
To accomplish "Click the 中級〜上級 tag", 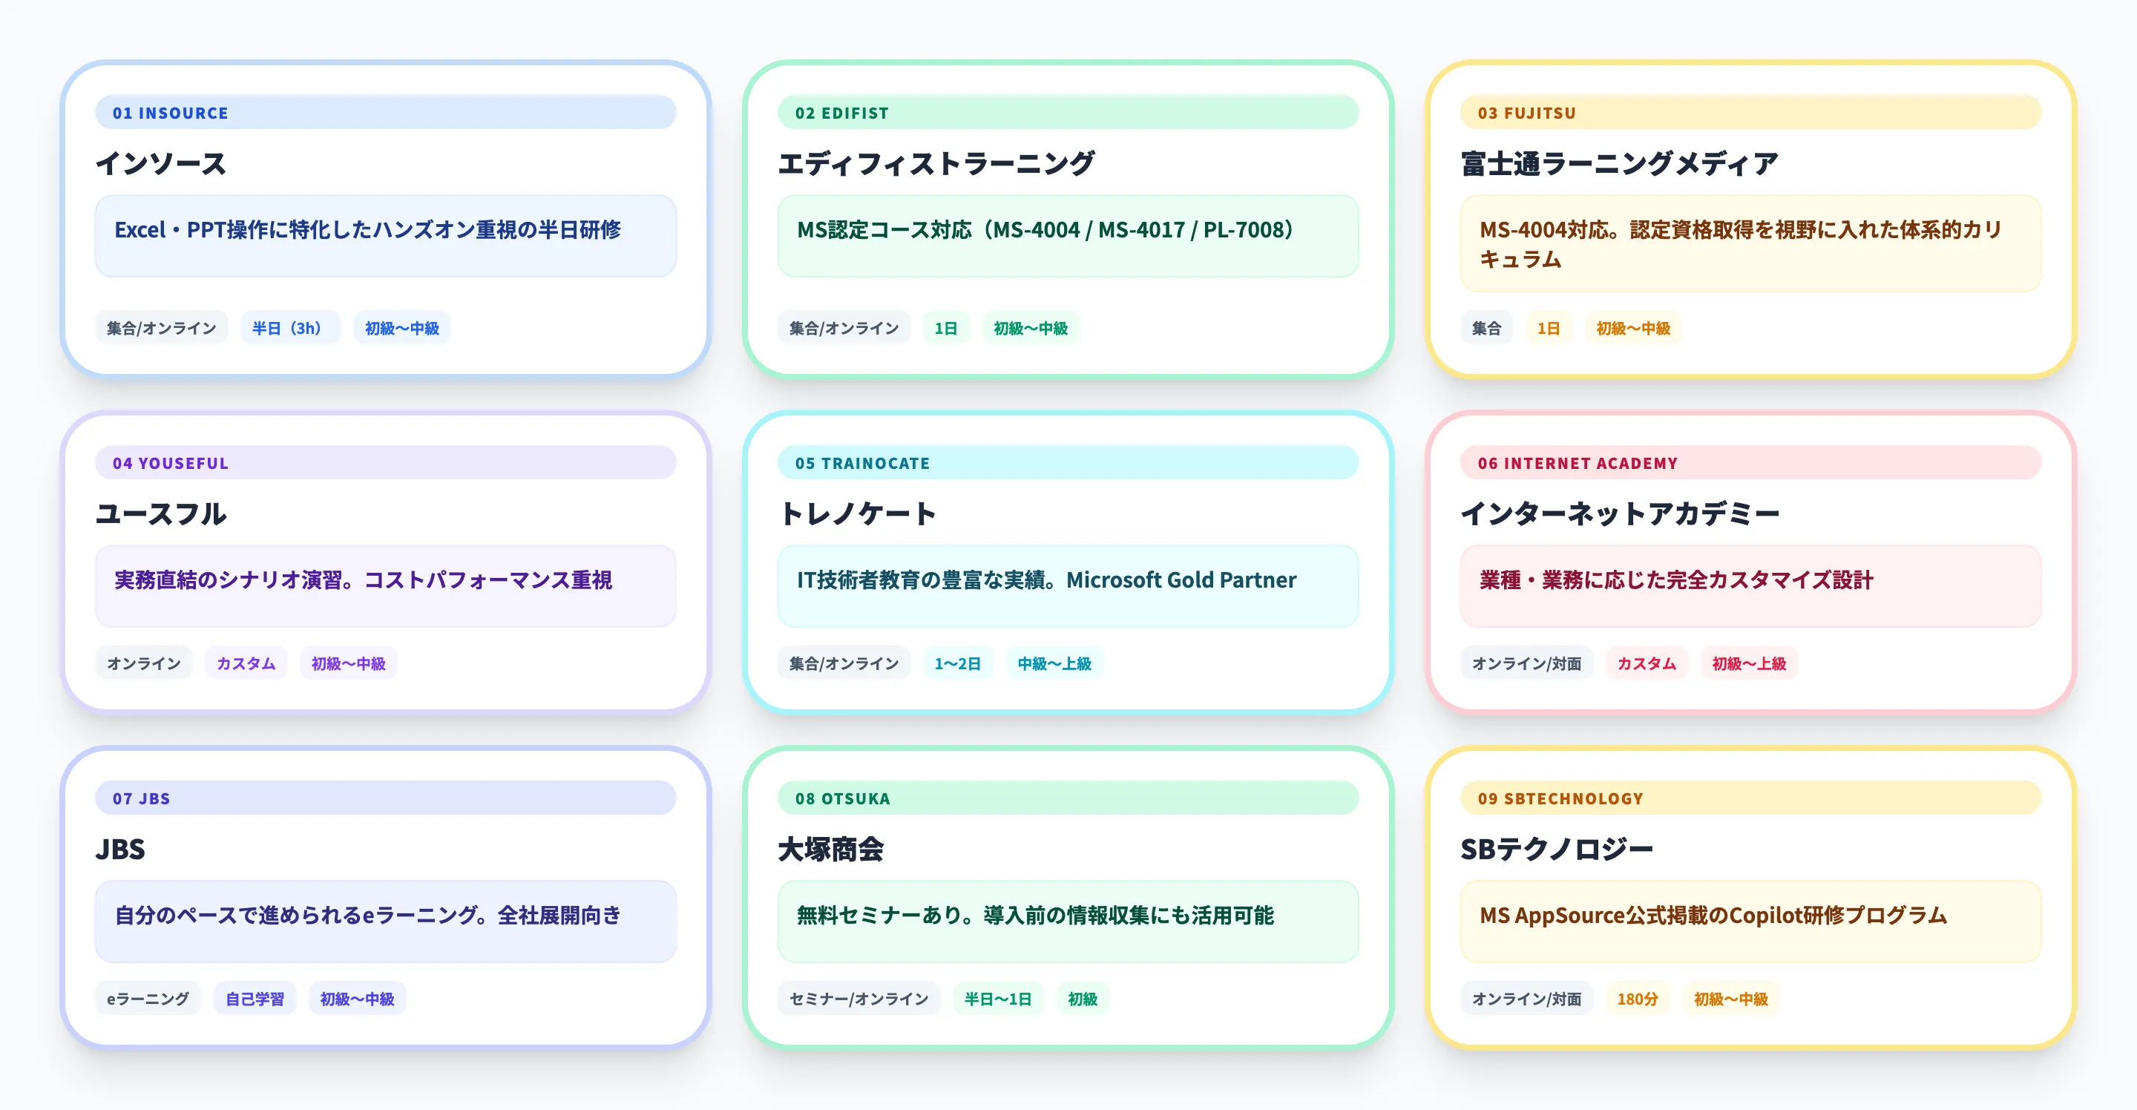I will click(x=1054, y=663).
